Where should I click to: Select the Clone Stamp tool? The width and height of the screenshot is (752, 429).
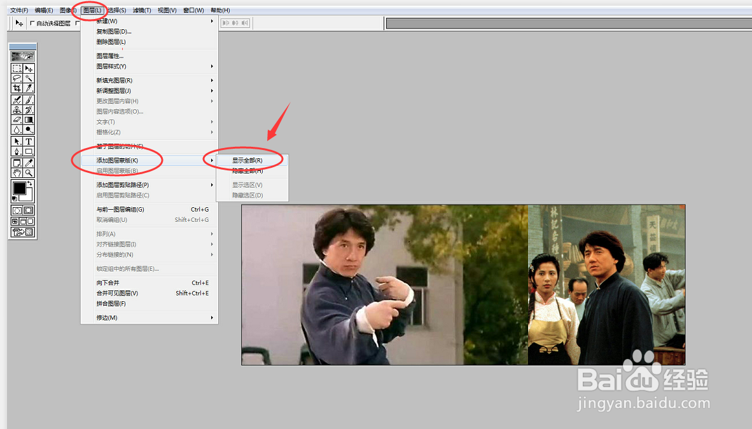click(x=17, y=110)
